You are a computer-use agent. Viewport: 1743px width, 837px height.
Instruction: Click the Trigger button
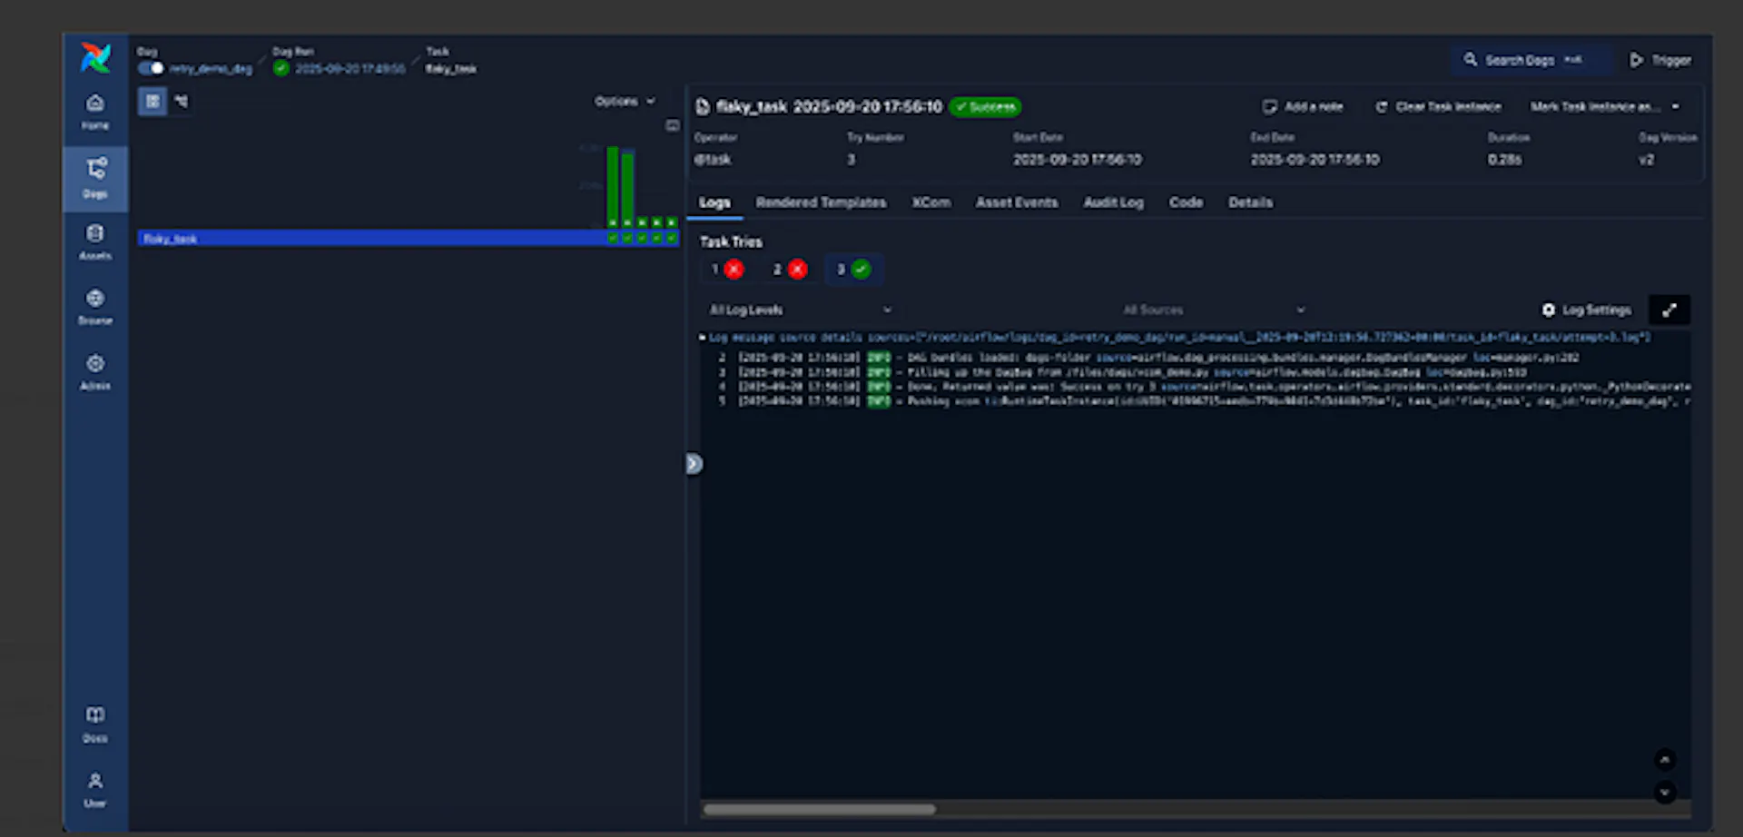tap(1660, 60)
